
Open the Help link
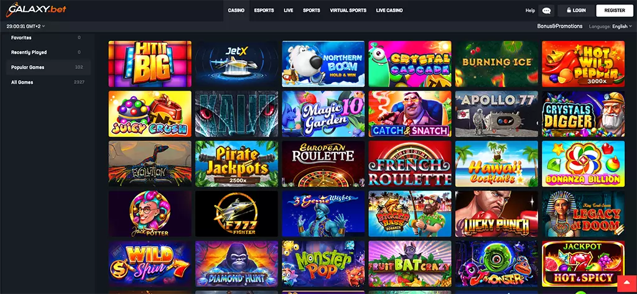[530, 11]
